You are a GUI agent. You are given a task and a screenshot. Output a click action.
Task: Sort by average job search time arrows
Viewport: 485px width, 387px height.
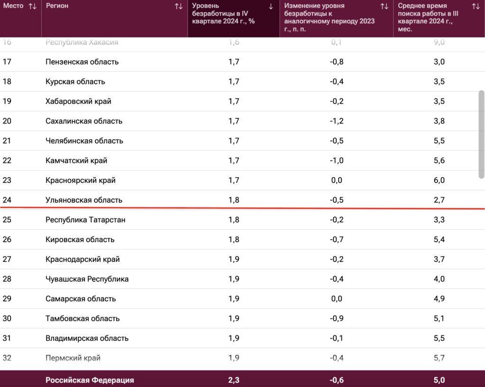(x=476, y=6)
